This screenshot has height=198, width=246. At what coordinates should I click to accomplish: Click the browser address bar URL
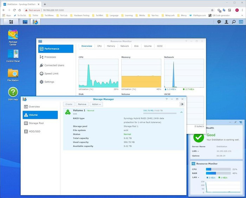(56, 10)
